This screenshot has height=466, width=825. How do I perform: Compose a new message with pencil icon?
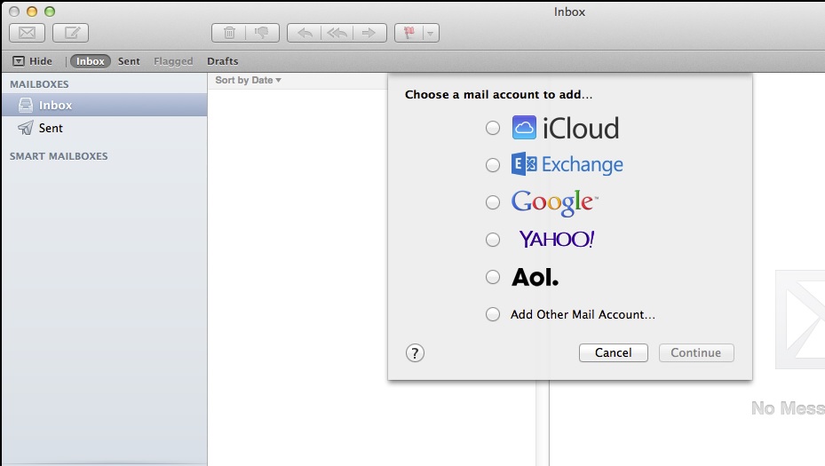[70, 33]
